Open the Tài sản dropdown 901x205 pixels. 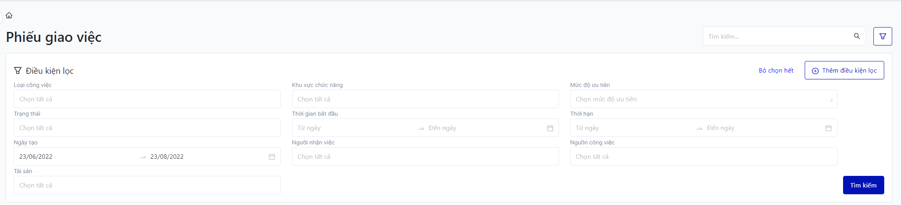147,185
